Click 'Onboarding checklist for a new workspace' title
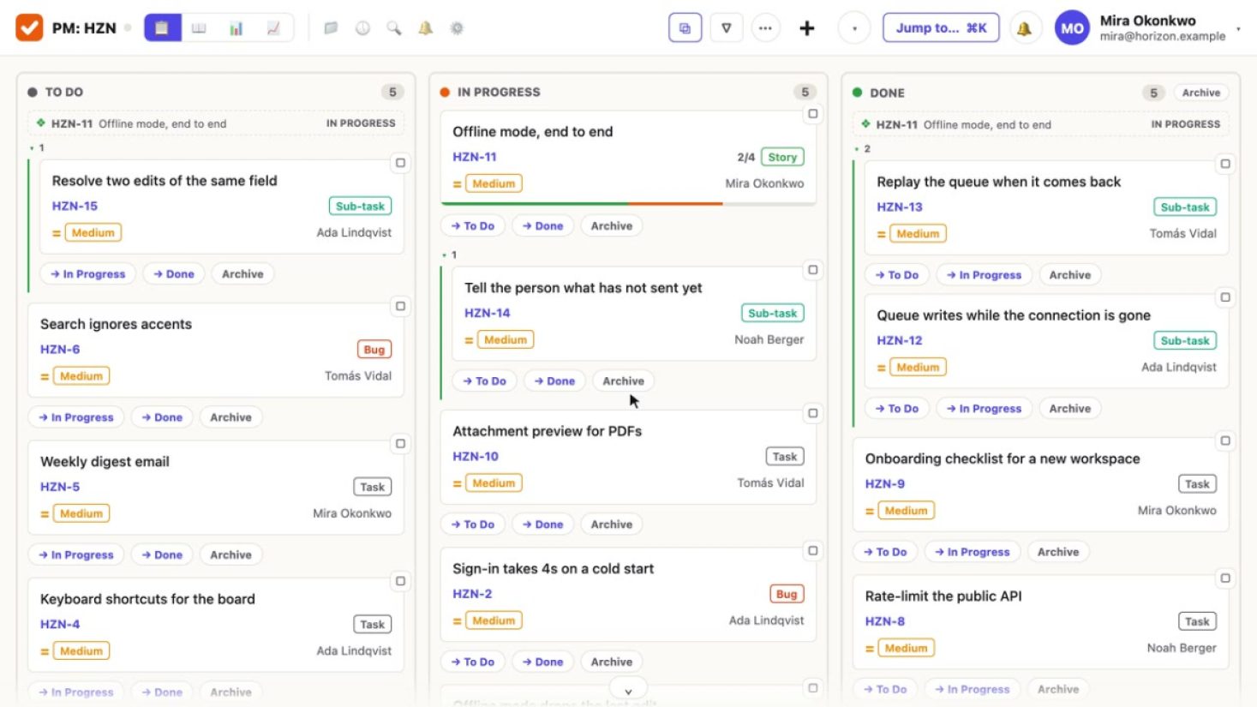The width and height of the screenshot is (1257, 707). (x=1003, y=458)
